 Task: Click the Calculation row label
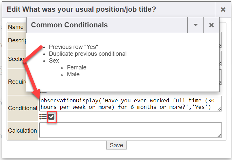(x=22, y=131)
